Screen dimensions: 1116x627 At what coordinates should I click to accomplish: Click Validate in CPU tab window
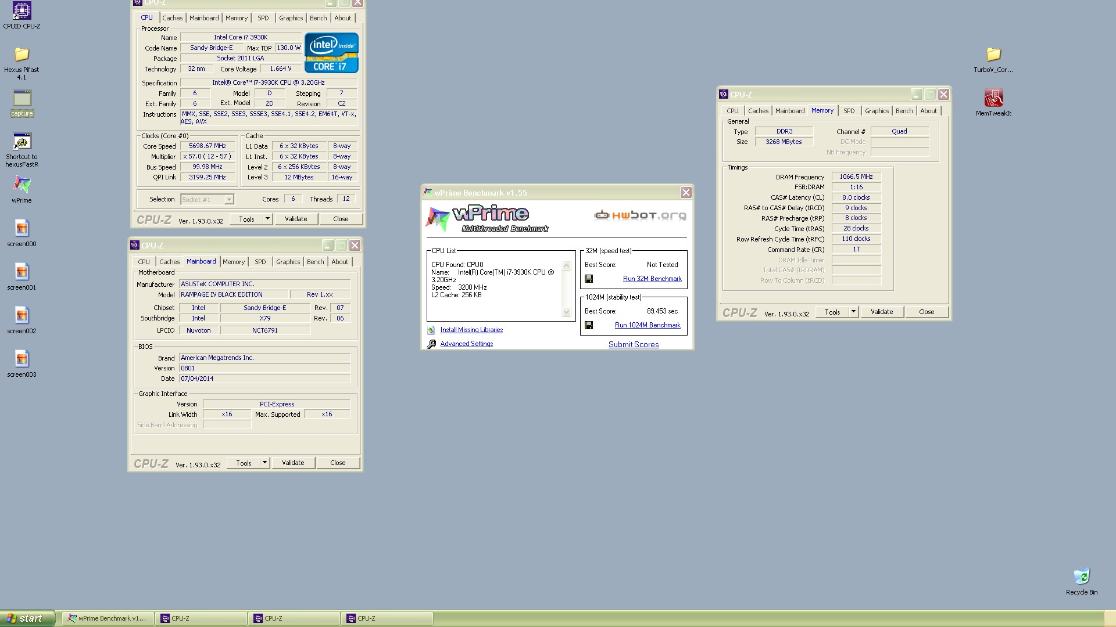(296, 219)
